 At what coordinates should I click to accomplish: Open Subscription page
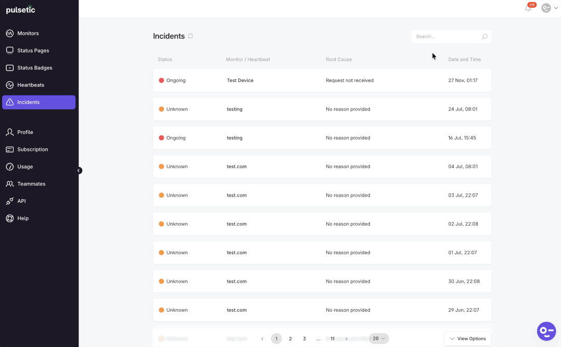click(33, 149)
